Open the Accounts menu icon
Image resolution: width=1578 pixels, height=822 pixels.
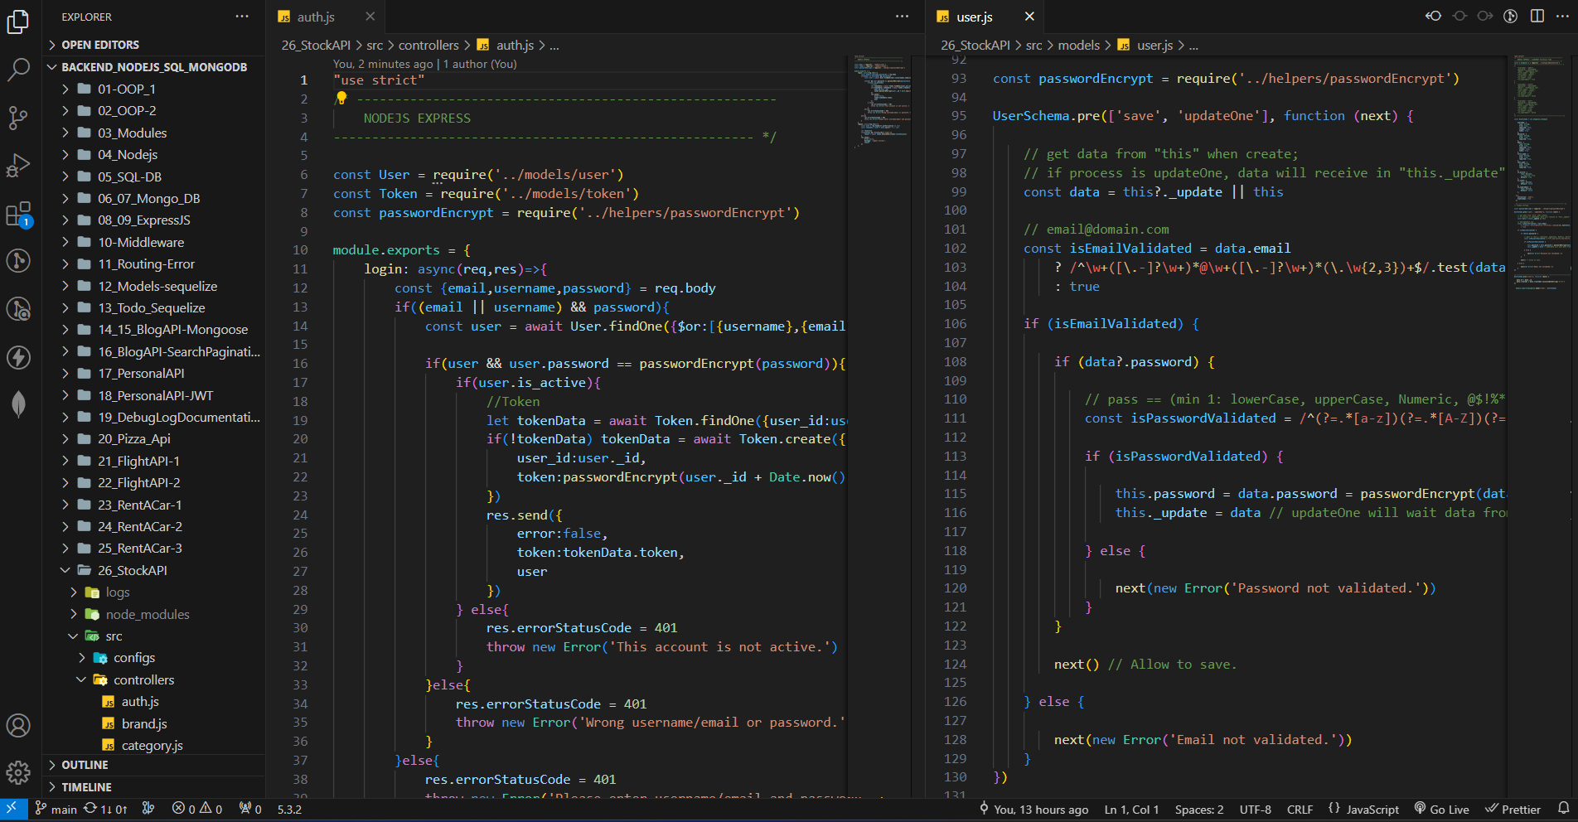[18, 726]
